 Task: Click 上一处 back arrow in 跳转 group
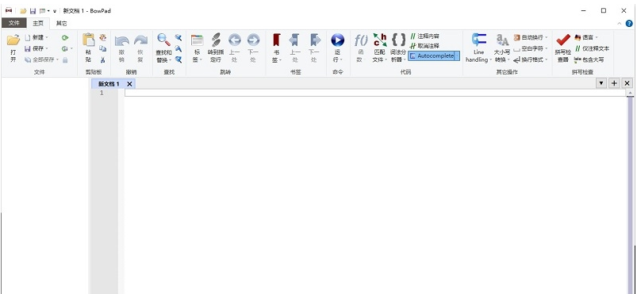pos(234,40)
